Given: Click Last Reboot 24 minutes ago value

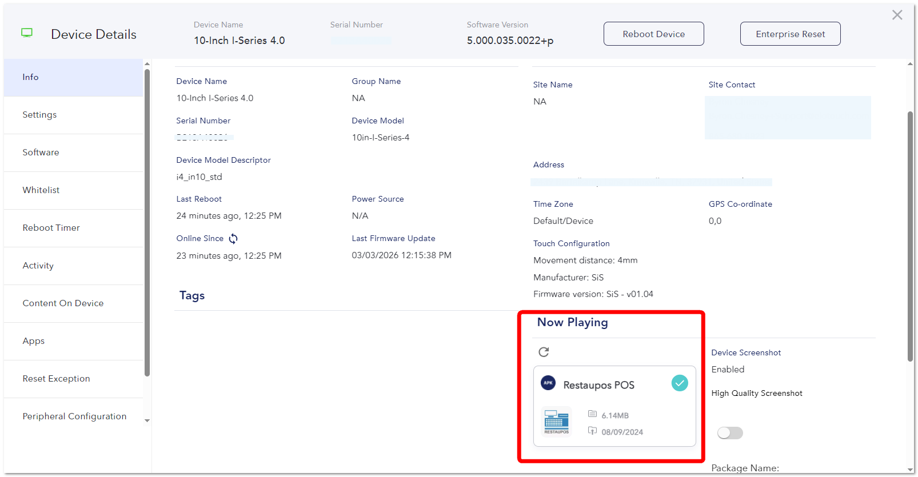Looking at the screenshot, I should 229,216.
